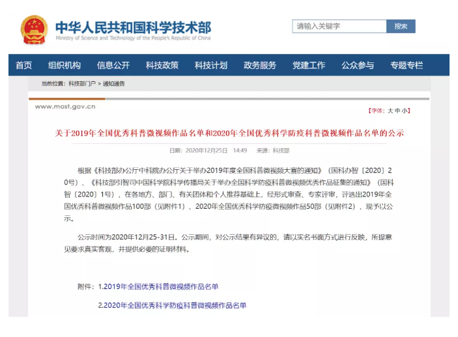Go to 专题专栏 section

(x=407, y=65)
